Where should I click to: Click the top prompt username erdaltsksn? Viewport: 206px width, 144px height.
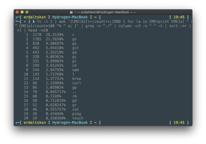35,17
